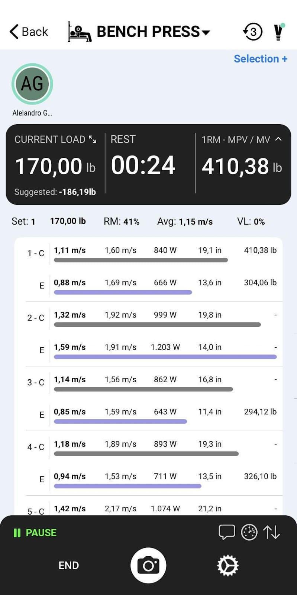The width and height of the screenshot is (297, 595).
Task: Open the settings gear icon
Action: [227, 566]
